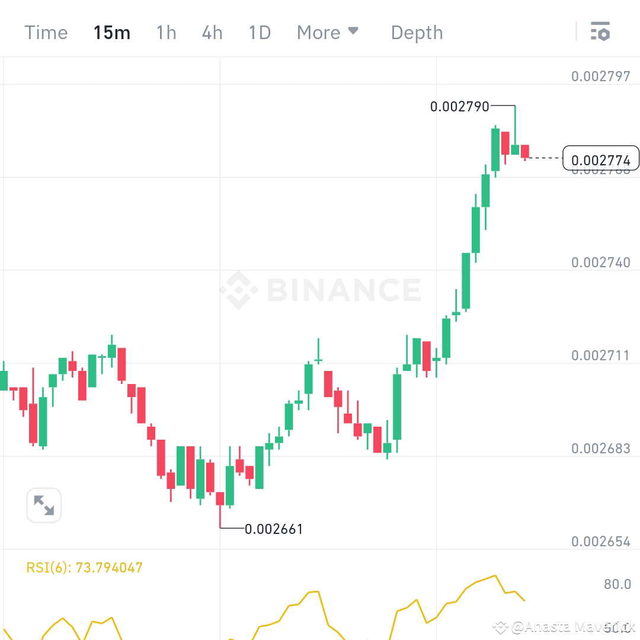Image resolution: width=640 pixels, height=640 pixels.
Task: Click the active 15m timeframe tab
Action: 112,33
